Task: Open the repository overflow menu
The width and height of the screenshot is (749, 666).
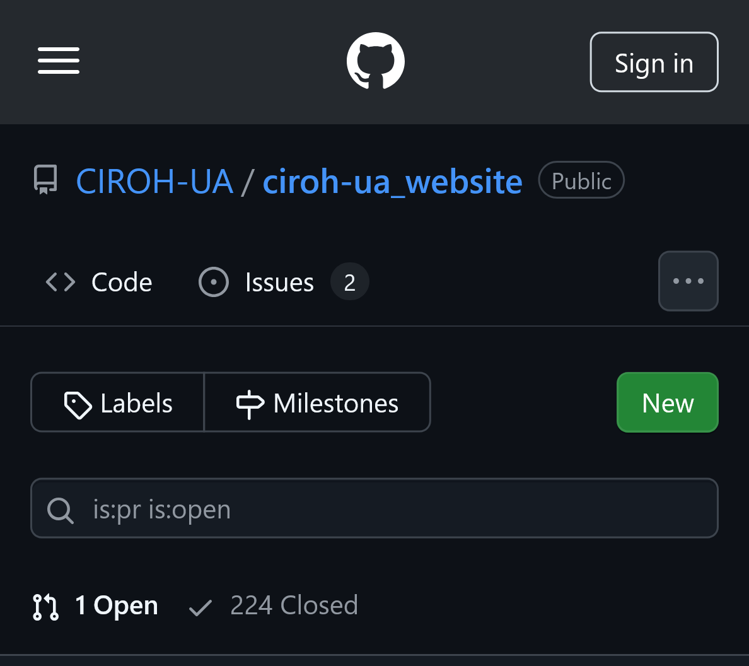Action: pos(688,281)
